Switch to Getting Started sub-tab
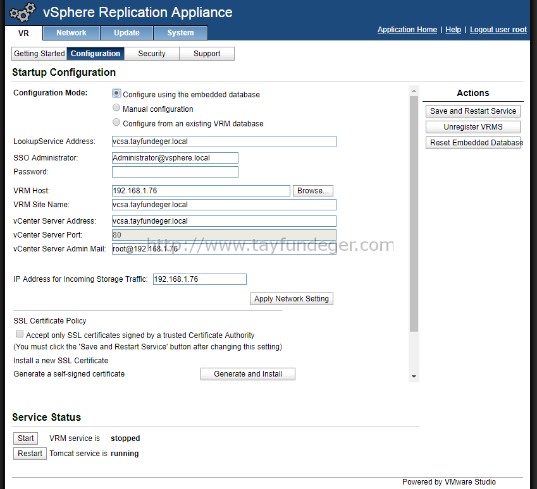The height and width of the screenshot is (489, 537). (x=39, y=54)
